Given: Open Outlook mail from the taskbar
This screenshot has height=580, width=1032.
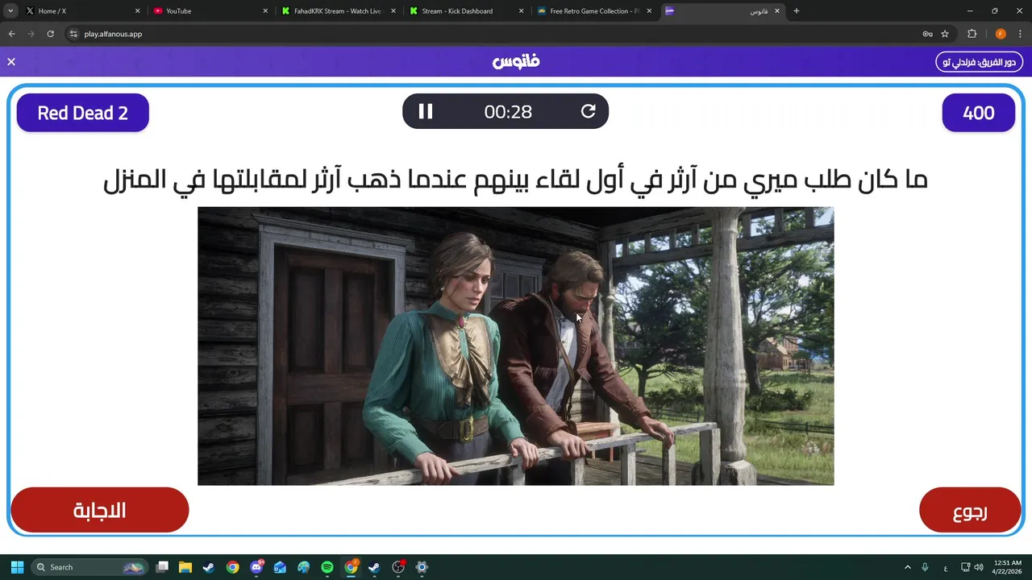Looking at the screenshot, I should pyautogui.click(x=280, y=567).
